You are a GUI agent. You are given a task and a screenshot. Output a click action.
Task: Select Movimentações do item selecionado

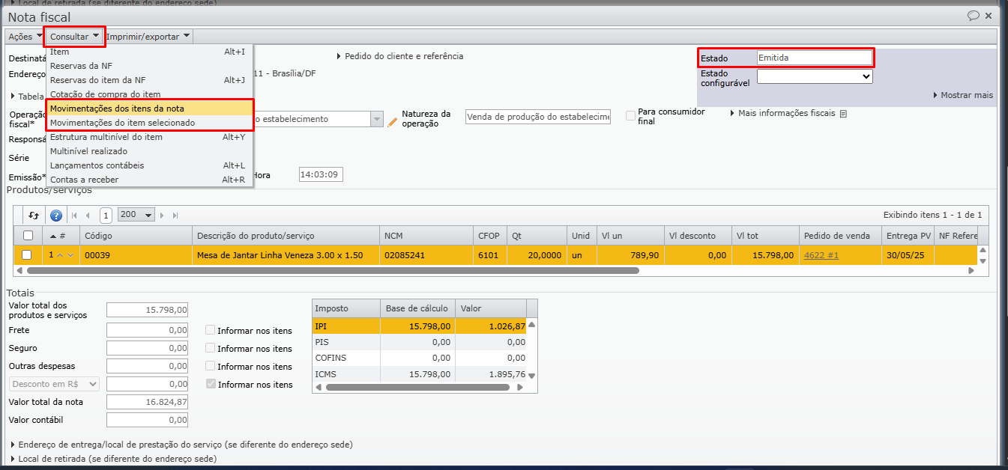click(150, 123)
